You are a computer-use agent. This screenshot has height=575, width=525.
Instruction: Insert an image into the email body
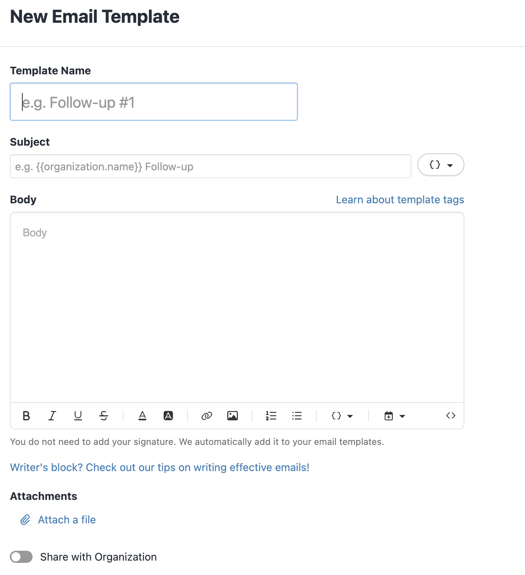click(x=233, y=416)
